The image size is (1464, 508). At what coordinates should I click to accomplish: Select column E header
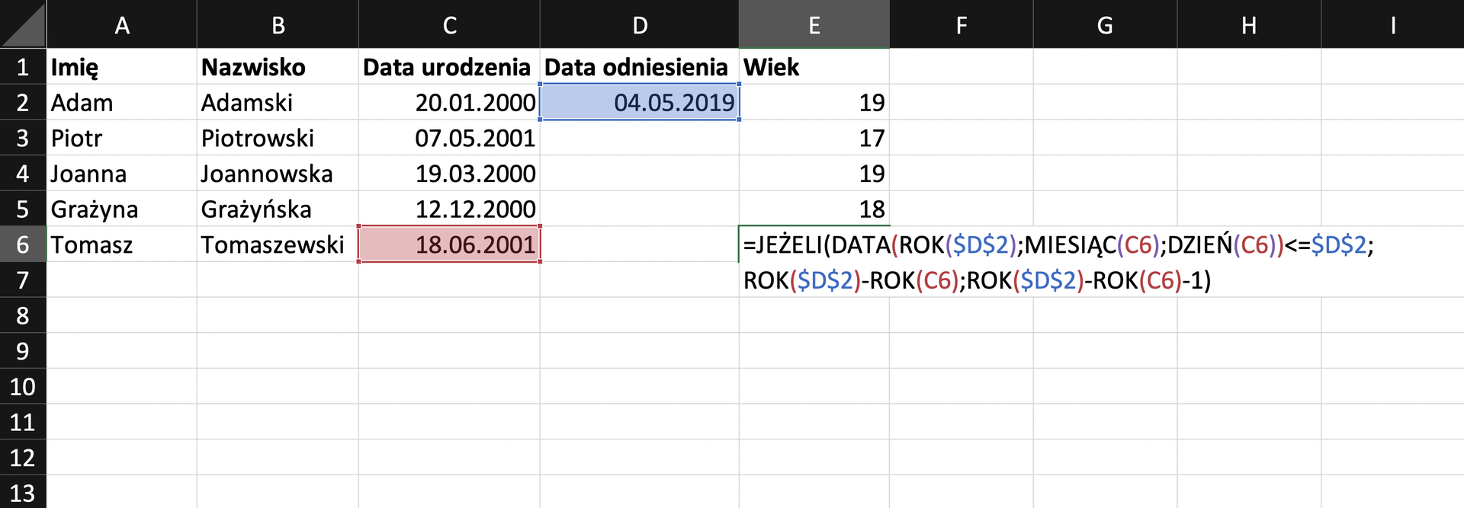(814, 24)
